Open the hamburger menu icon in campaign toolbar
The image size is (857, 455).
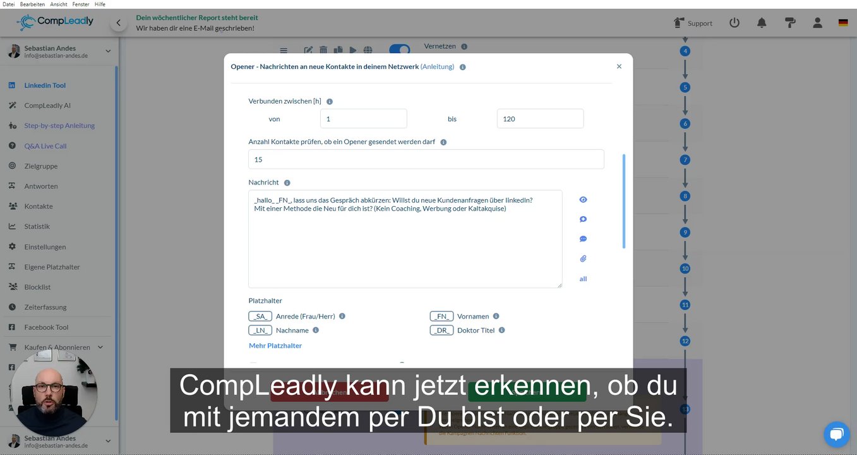click(x=284, y=50)
